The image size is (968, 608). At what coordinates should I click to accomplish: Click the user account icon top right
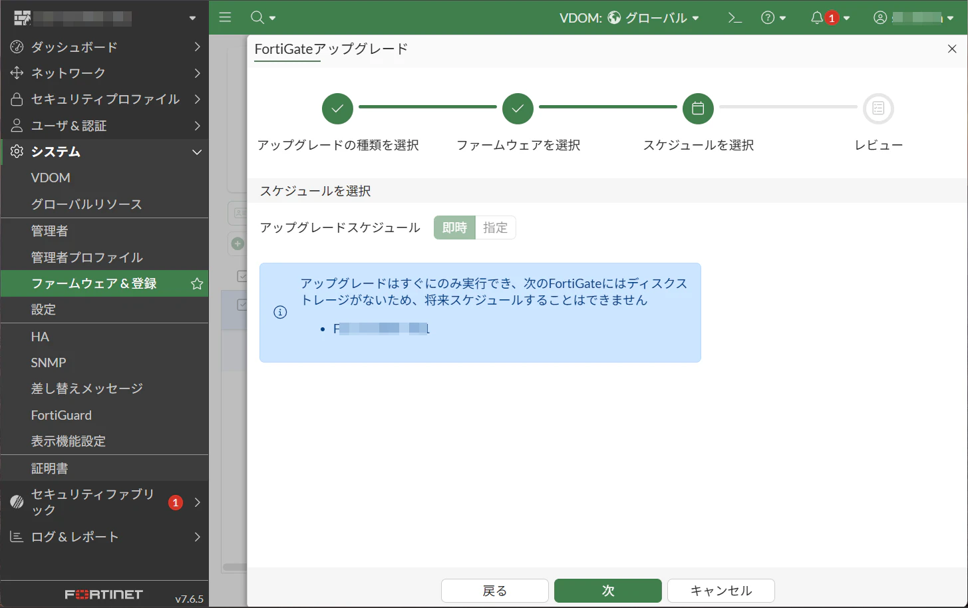click(x=880, y=17)
